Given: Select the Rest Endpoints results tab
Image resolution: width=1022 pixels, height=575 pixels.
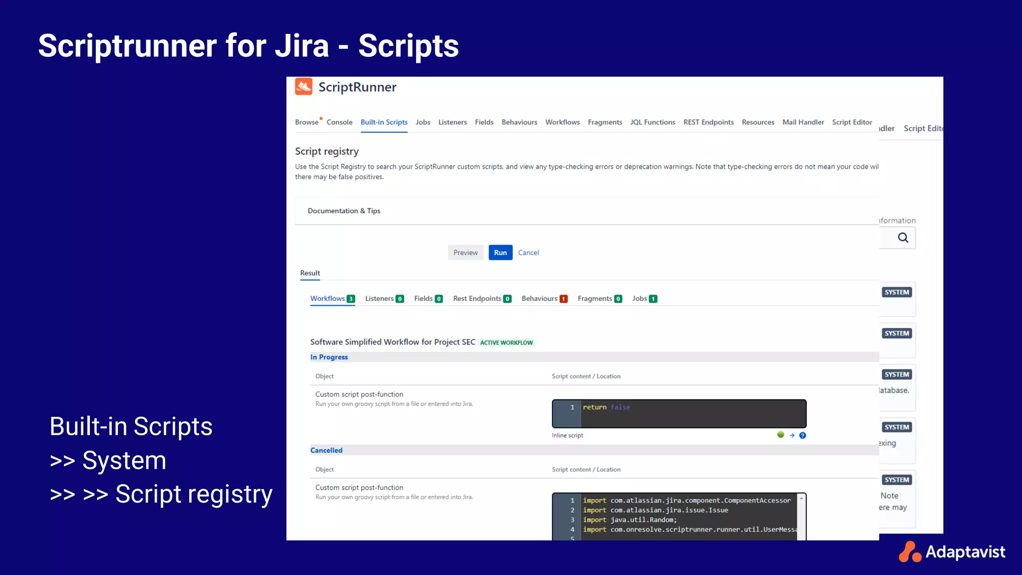Looking at the screenshot, I should click(482, 298).
